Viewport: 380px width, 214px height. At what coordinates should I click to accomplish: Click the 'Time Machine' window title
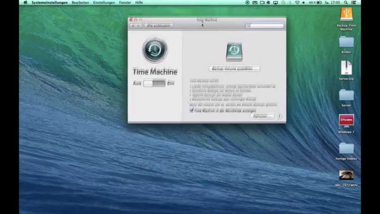207,20
